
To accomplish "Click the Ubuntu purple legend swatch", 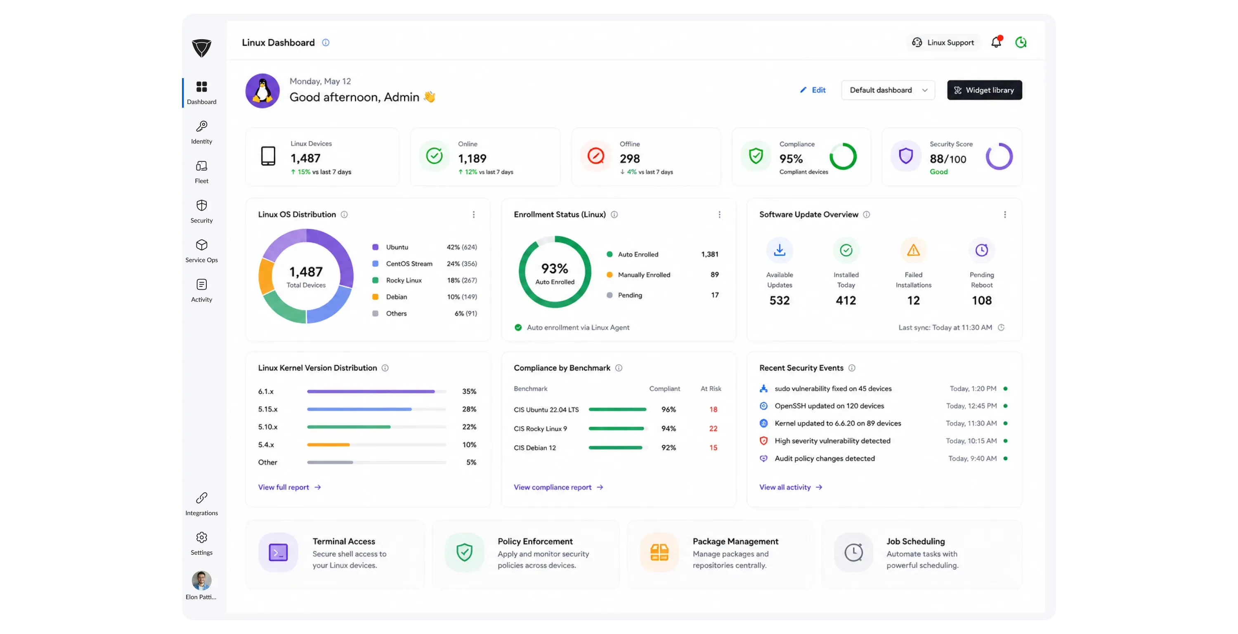I will tap(375, 247).
